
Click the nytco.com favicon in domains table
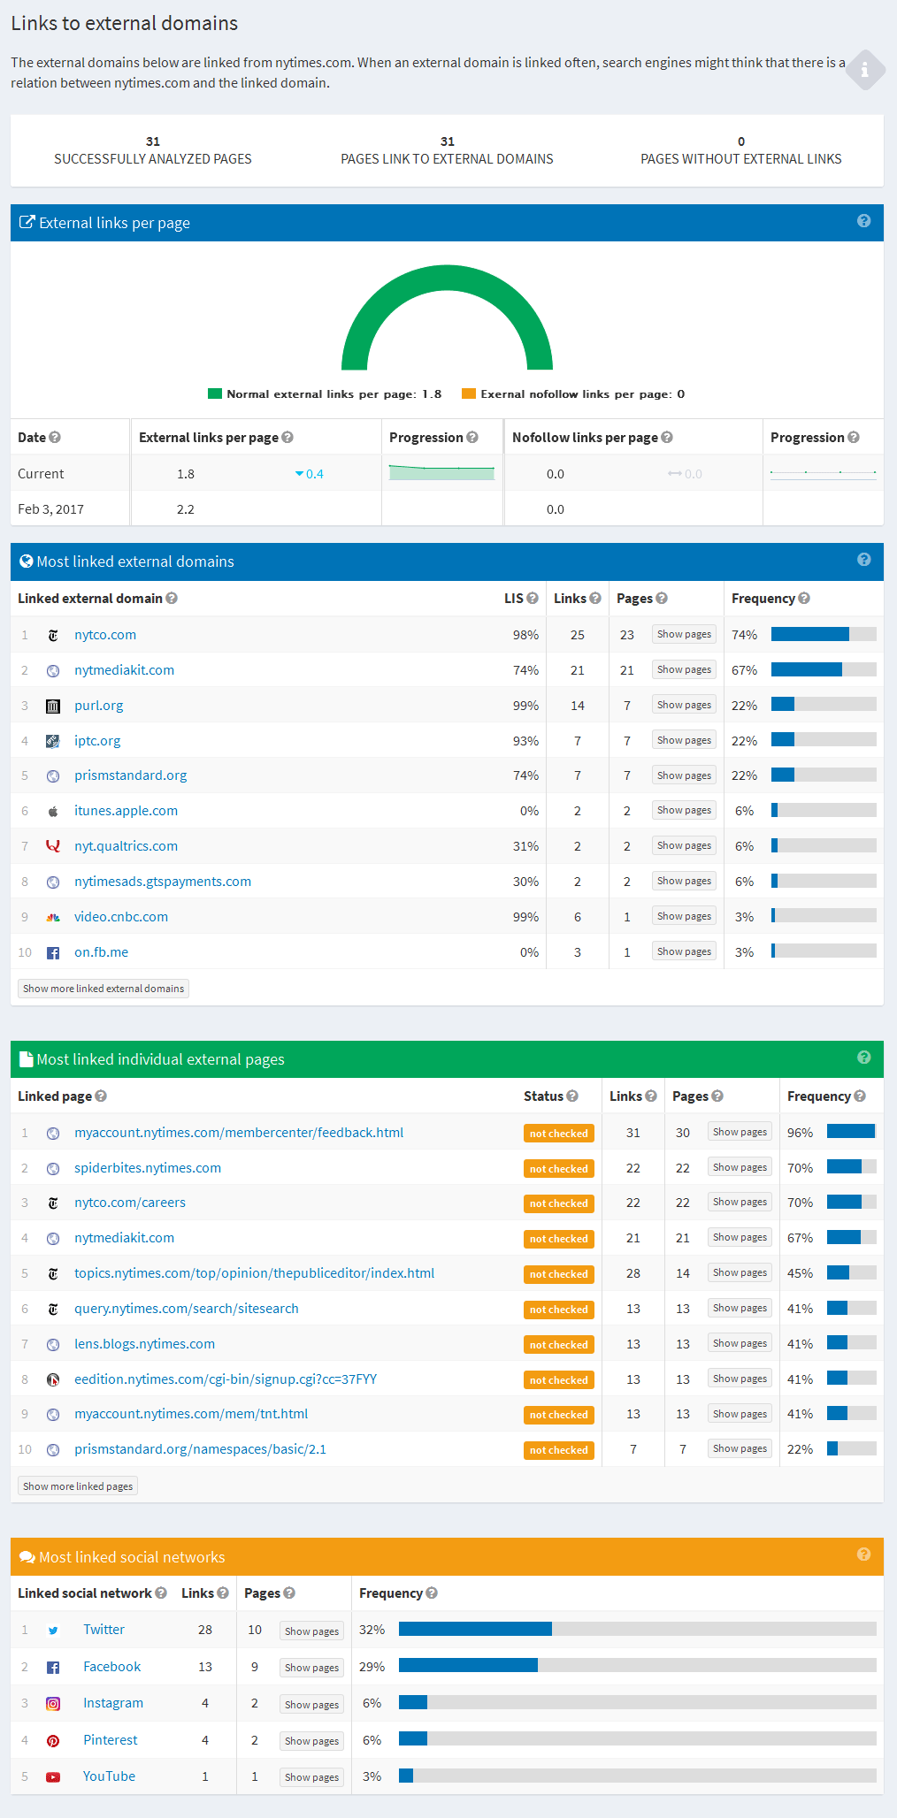53,635
